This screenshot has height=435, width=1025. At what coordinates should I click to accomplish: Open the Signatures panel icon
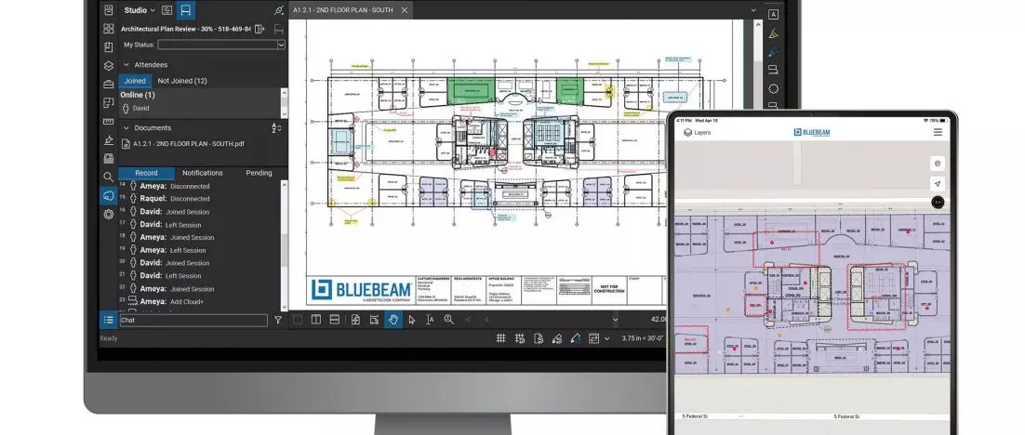coord(109,139)
